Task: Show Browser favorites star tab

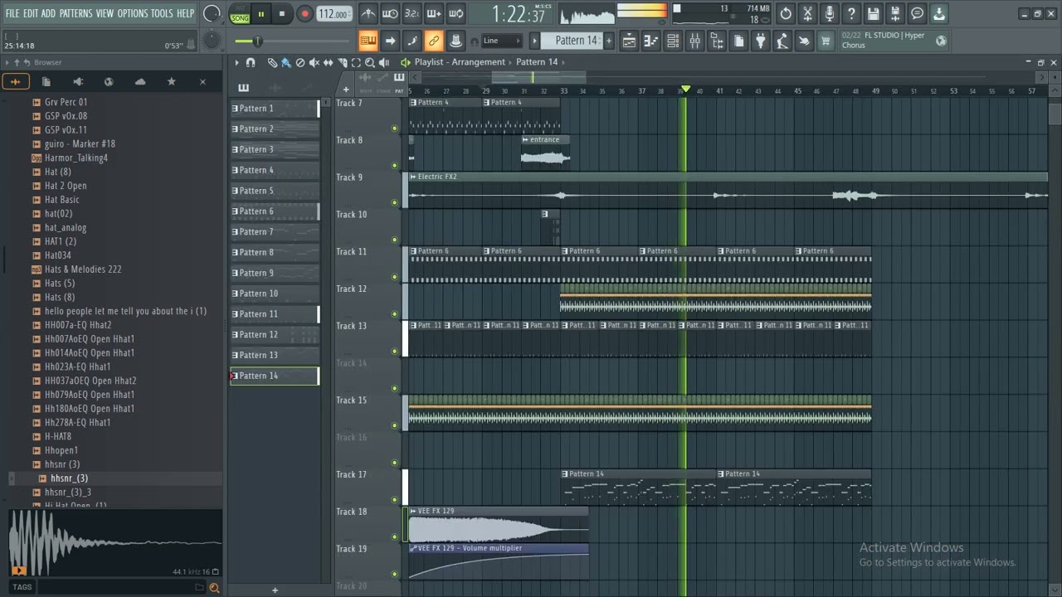Action: tap(171, 81)
